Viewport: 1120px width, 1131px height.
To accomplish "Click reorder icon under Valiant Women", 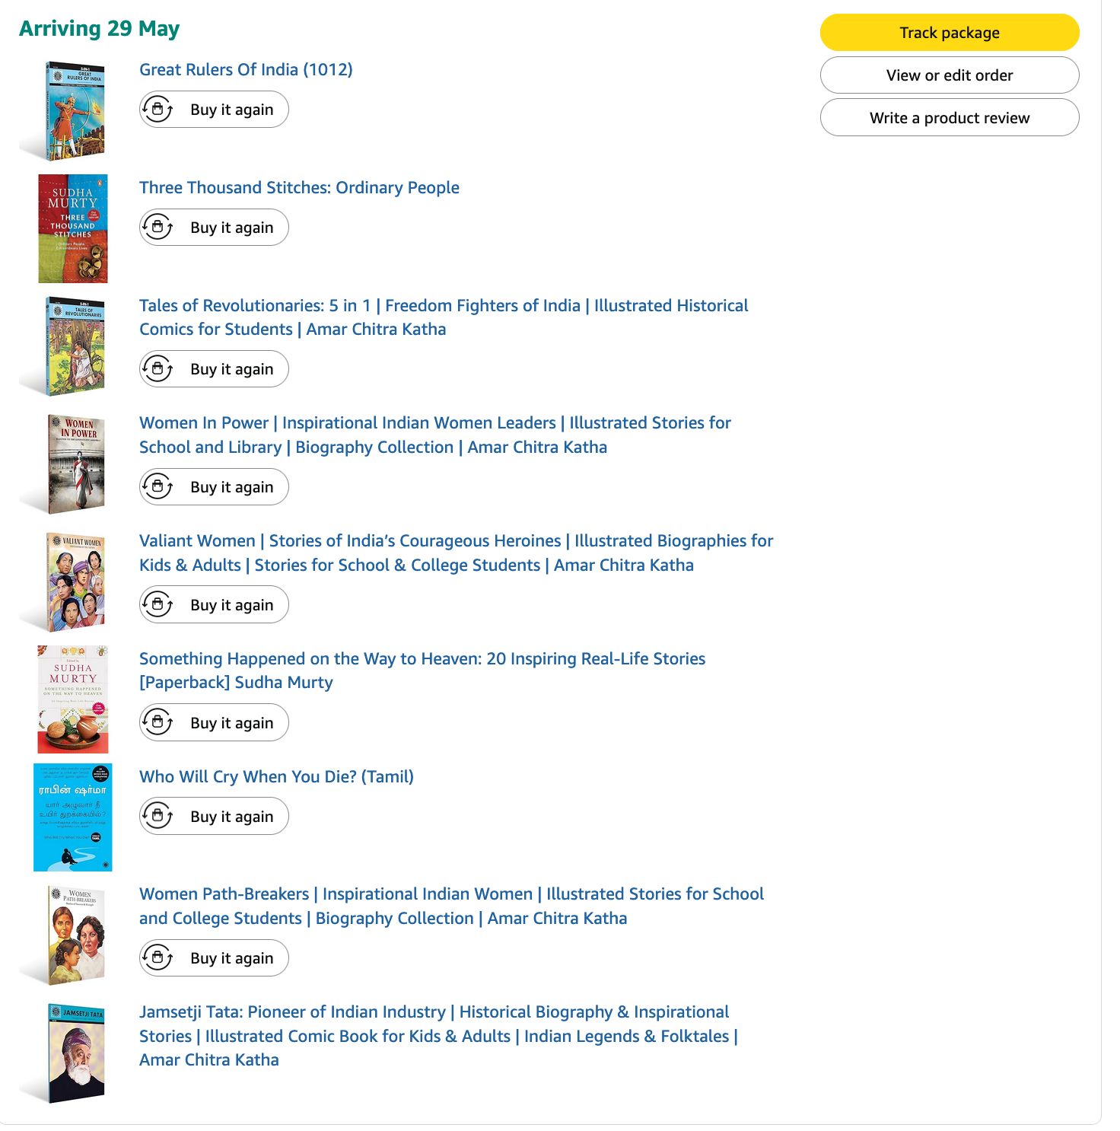I will [x=157, y=605].
